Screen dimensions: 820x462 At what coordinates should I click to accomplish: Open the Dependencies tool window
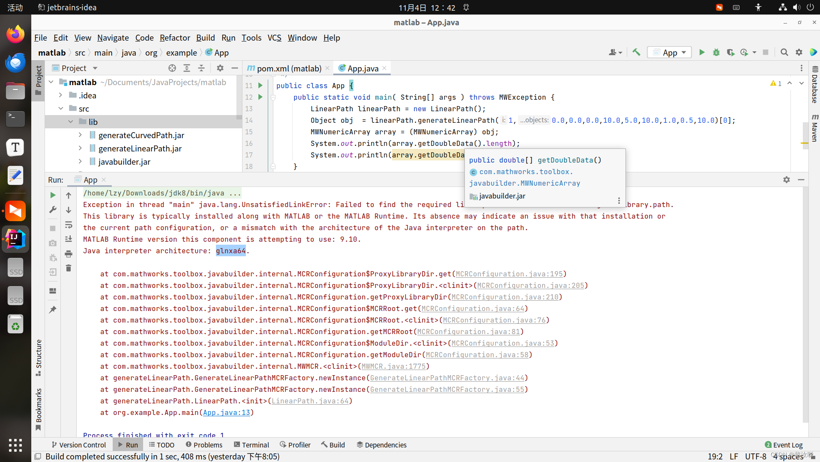point(381,445)
